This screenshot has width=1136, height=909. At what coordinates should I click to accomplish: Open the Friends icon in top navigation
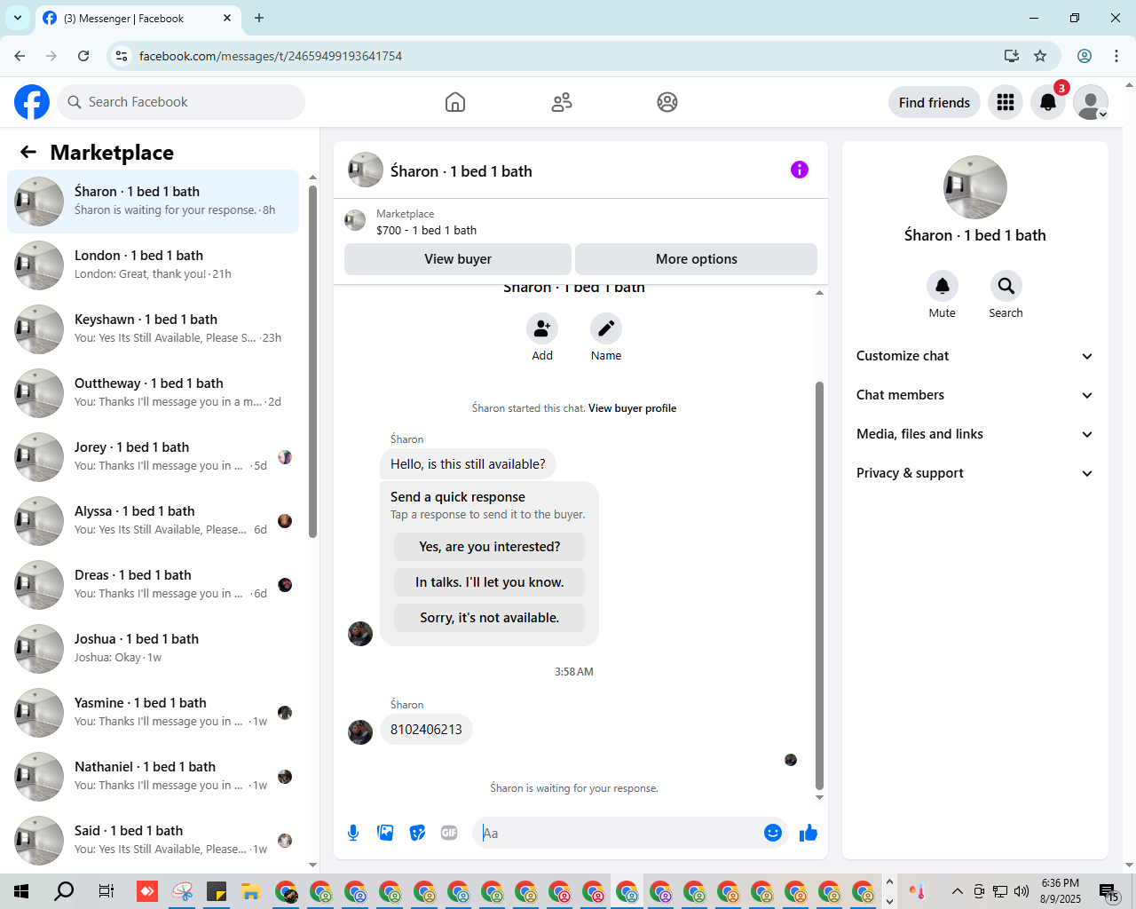pyautogui.click(x=562, y=102)
